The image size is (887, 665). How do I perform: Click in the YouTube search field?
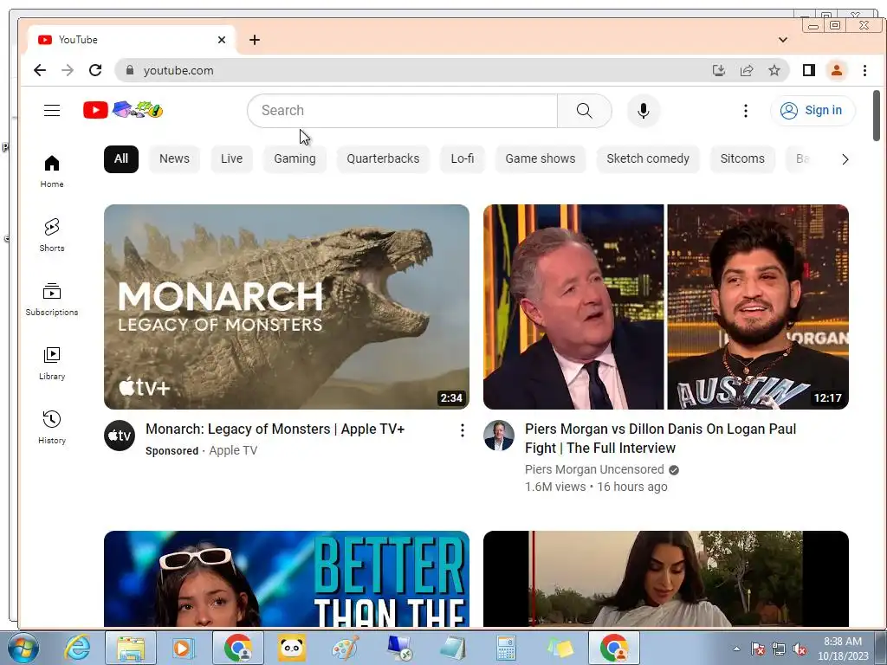(x=402, y=111)
